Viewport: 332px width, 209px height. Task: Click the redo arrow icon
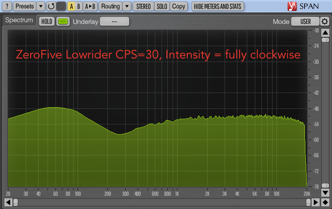click(x=61, y=6)
